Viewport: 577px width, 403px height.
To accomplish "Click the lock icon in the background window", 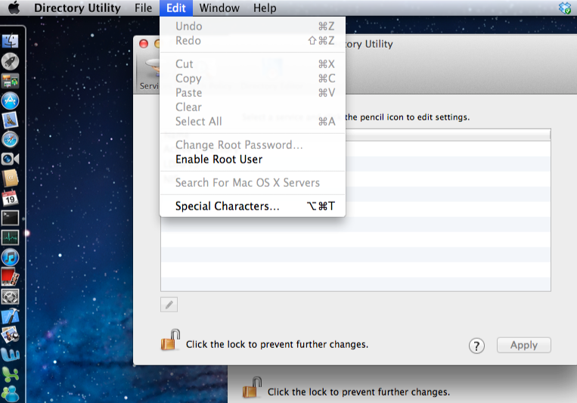I will click(252, 387).
